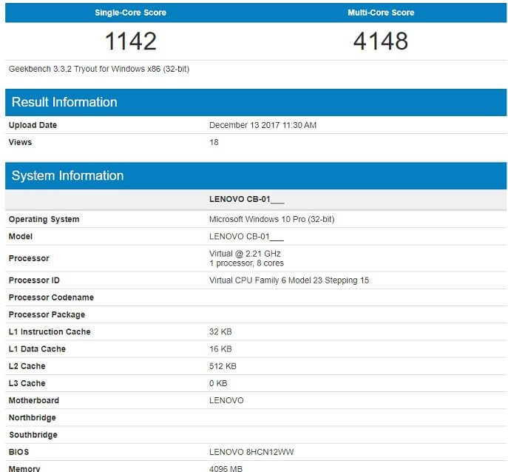
Task: Click the L2 Cache label
Action: pyautogui.click(x=27, y=366)
